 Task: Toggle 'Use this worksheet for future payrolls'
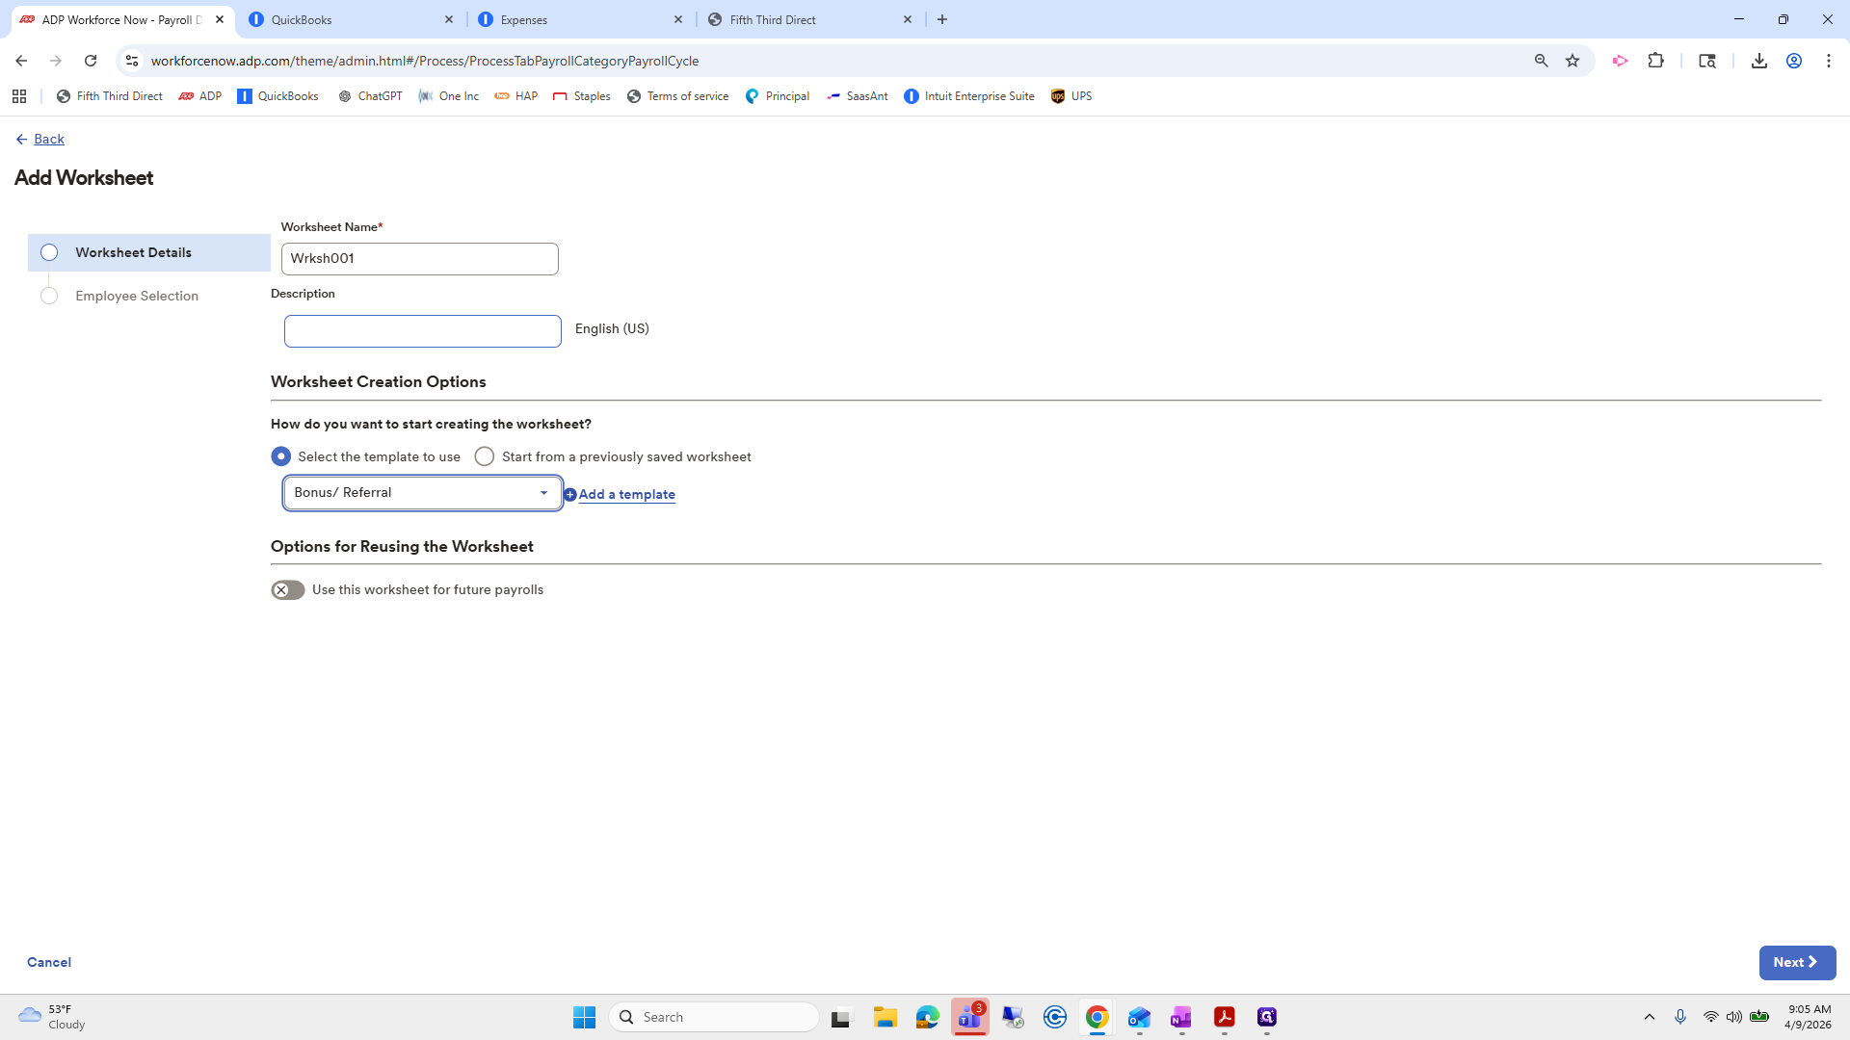click(287, 590)
